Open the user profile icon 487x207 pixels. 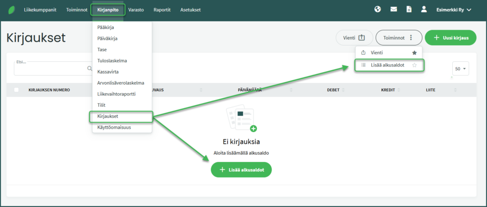coord(424,9)
